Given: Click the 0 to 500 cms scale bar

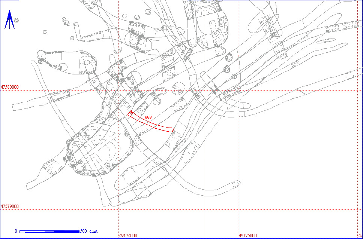Looking at the screenshot, I should point(49,232).
